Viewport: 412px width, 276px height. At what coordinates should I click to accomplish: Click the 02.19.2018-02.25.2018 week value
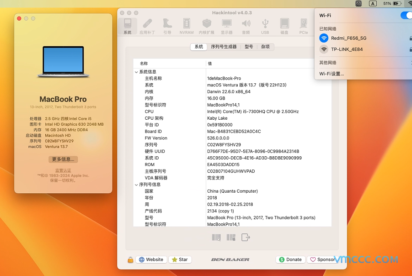point(230,205)
